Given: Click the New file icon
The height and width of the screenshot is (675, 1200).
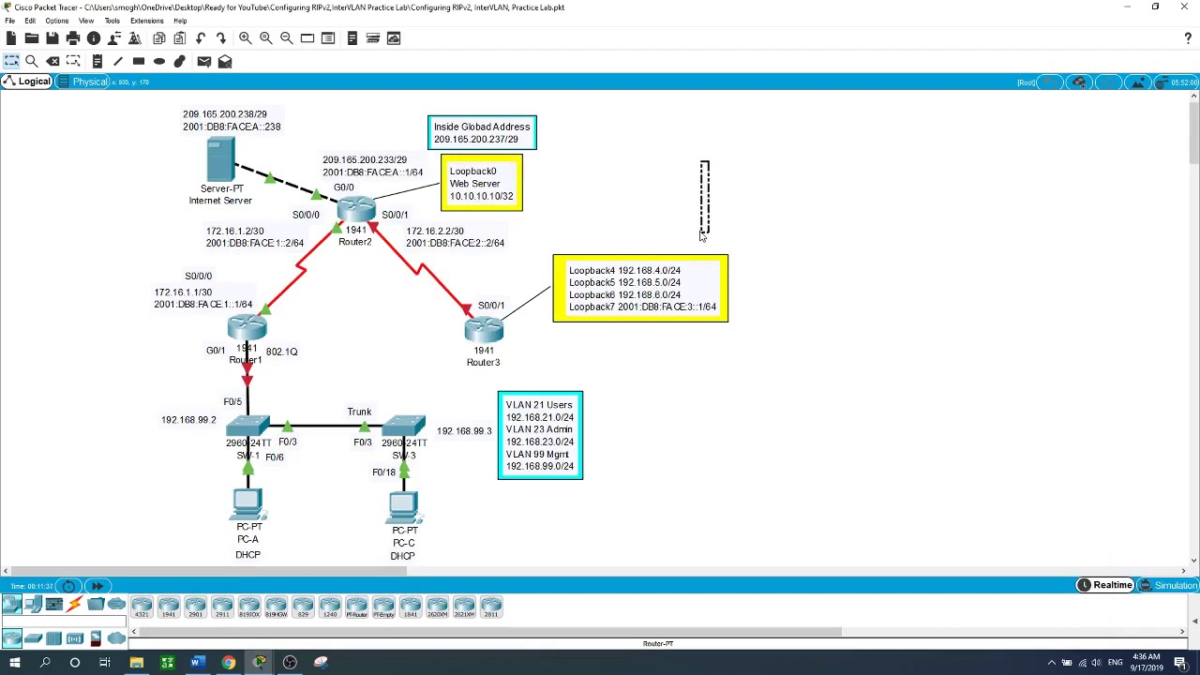Looking at the screenshot, I should [x=10, y=38].
